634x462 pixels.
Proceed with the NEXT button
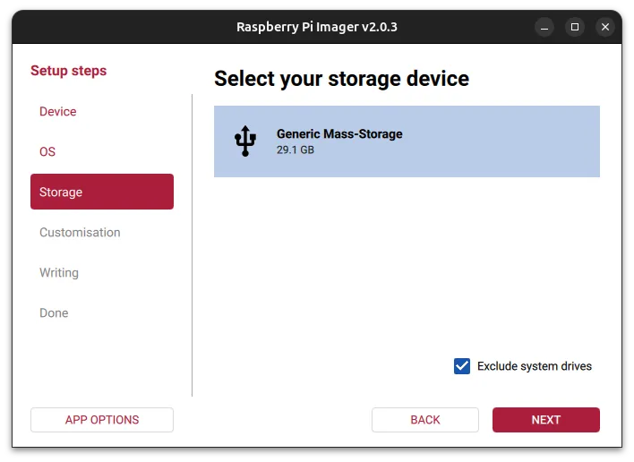tap(546, 420)
